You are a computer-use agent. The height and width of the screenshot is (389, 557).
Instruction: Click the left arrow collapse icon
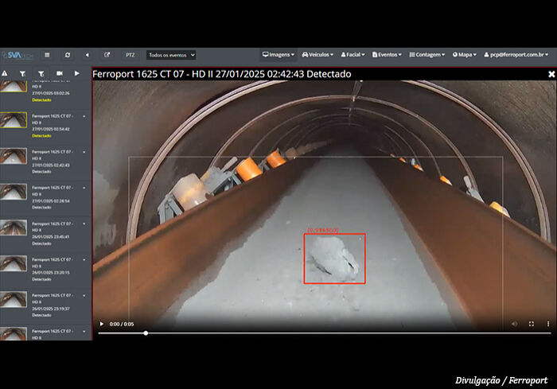[x=87, y=55]
